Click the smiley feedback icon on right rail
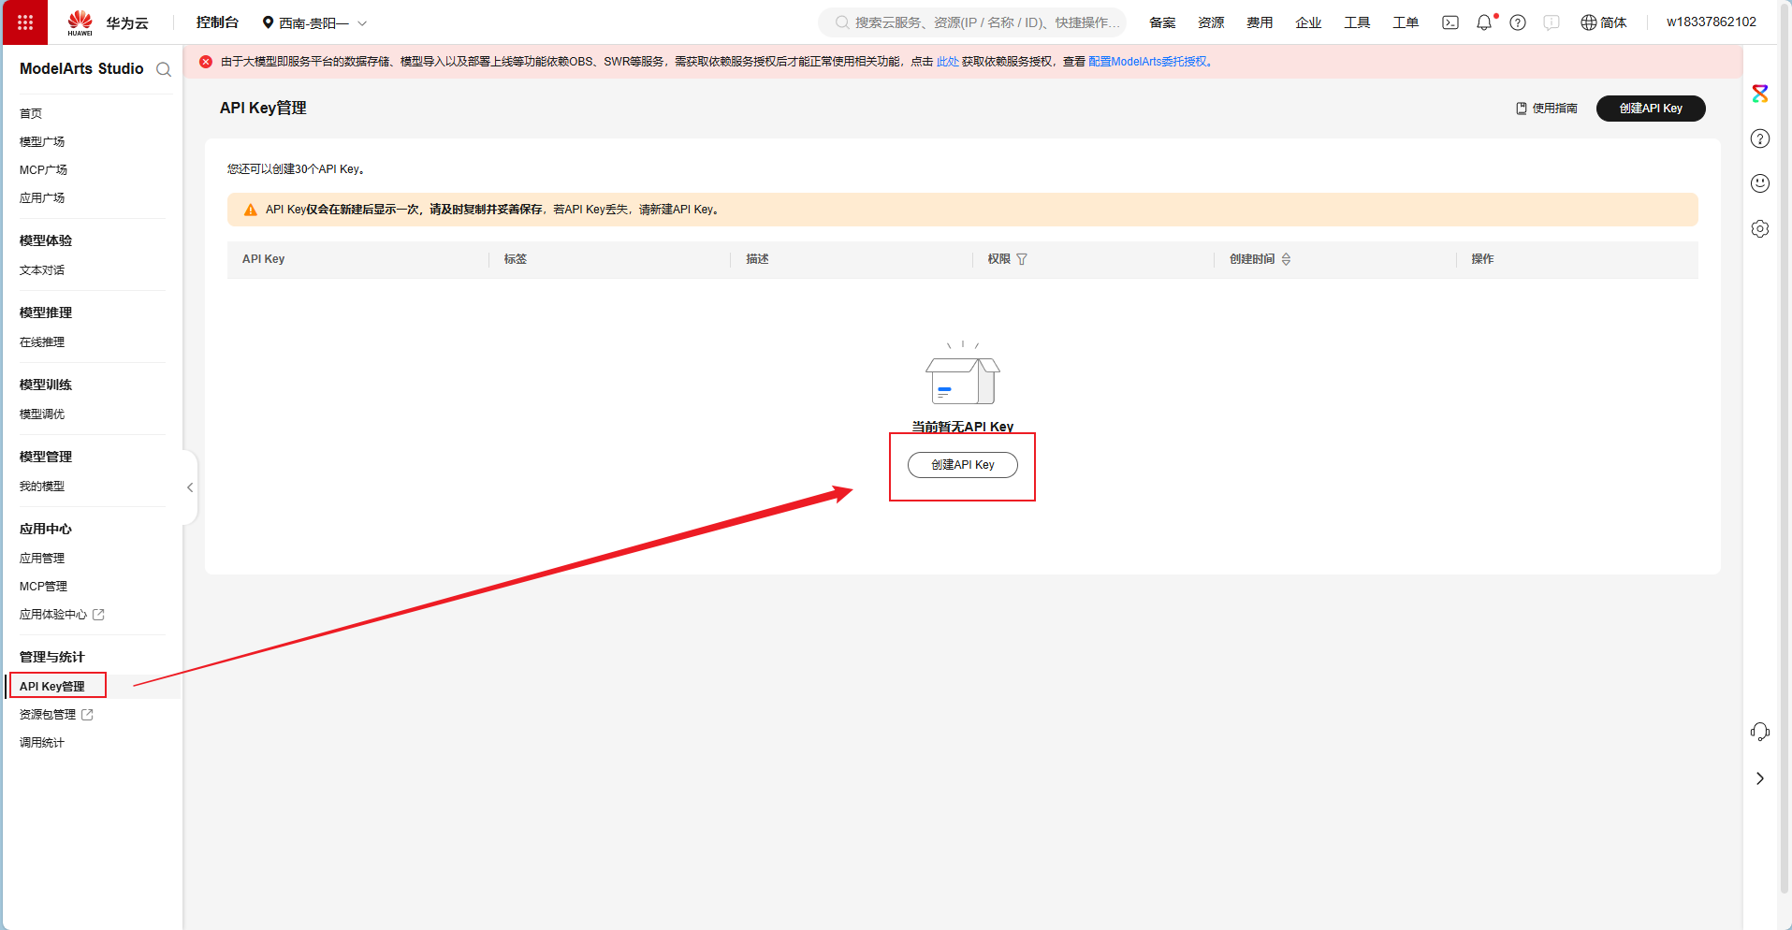 coord(1760,183)
